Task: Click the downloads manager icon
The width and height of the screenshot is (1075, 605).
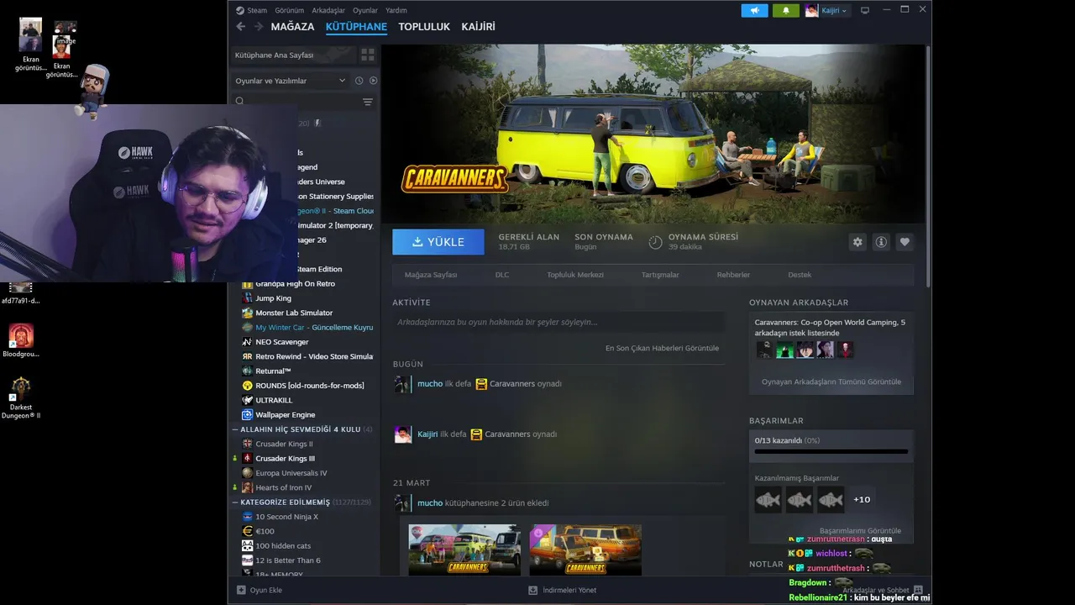Action: point(532,590)
